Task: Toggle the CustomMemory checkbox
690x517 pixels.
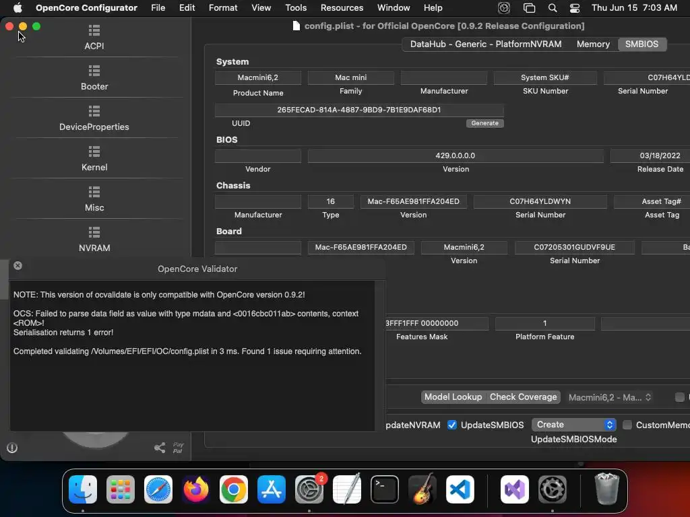Action: point(627,425)
